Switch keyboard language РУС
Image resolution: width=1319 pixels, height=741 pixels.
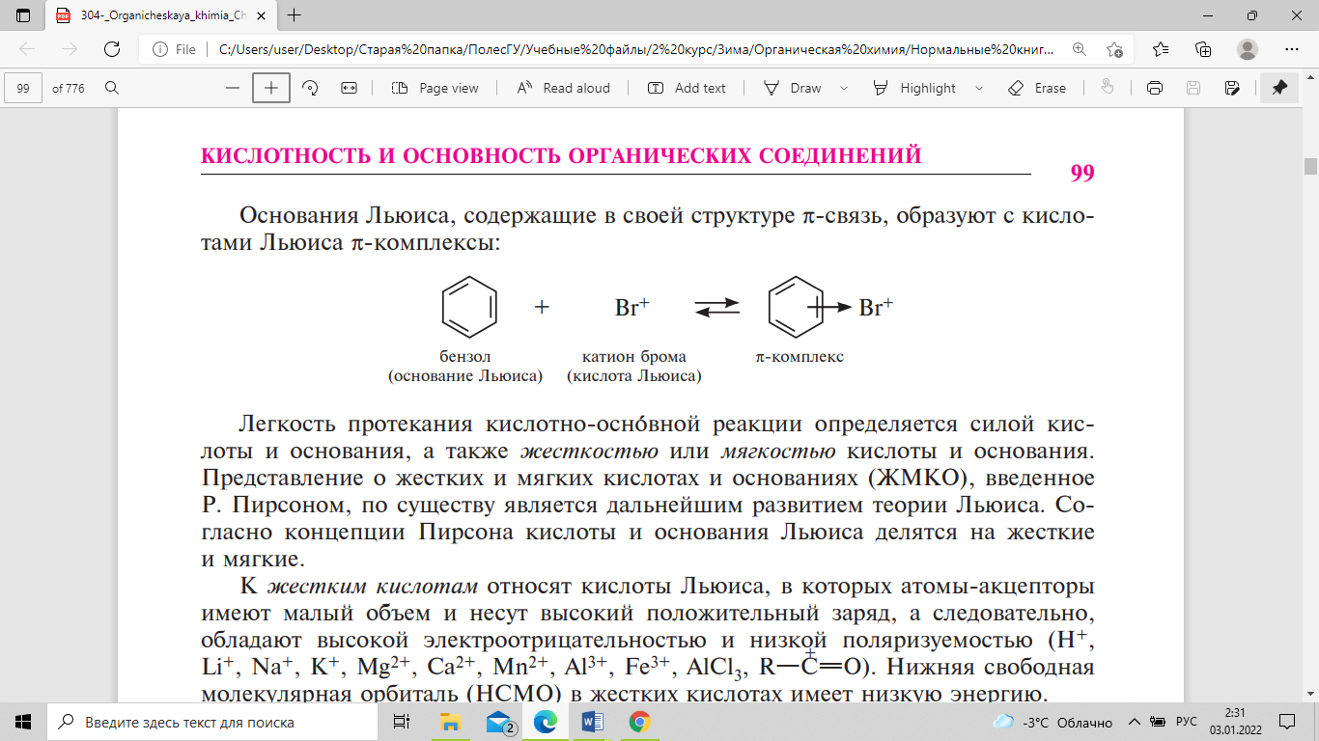tap(1187, 722)
